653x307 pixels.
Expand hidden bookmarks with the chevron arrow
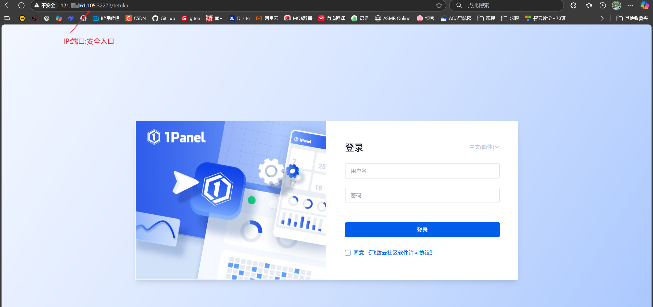coord(602,18)
